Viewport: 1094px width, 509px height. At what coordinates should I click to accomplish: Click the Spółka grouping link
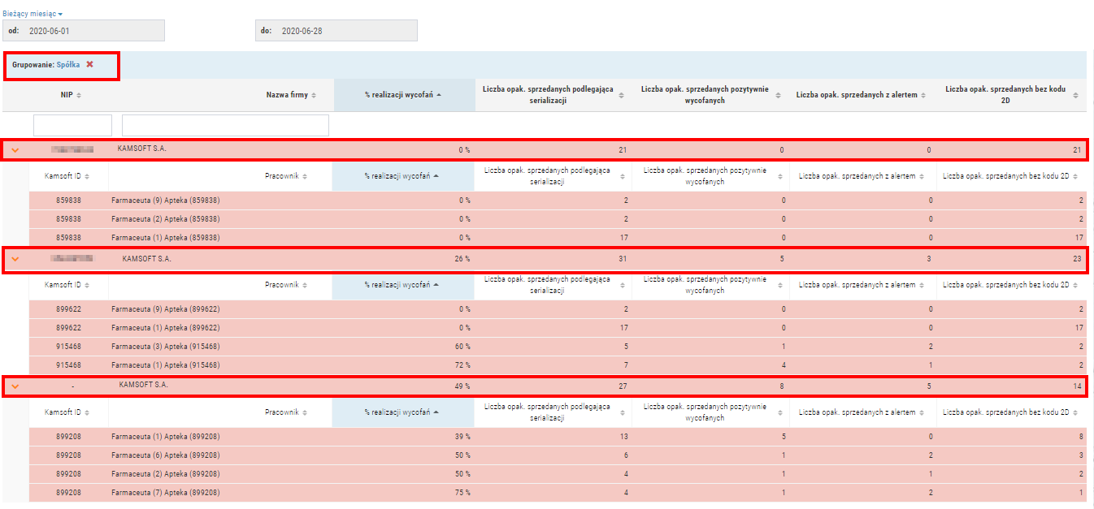click(x=68, y=65)
